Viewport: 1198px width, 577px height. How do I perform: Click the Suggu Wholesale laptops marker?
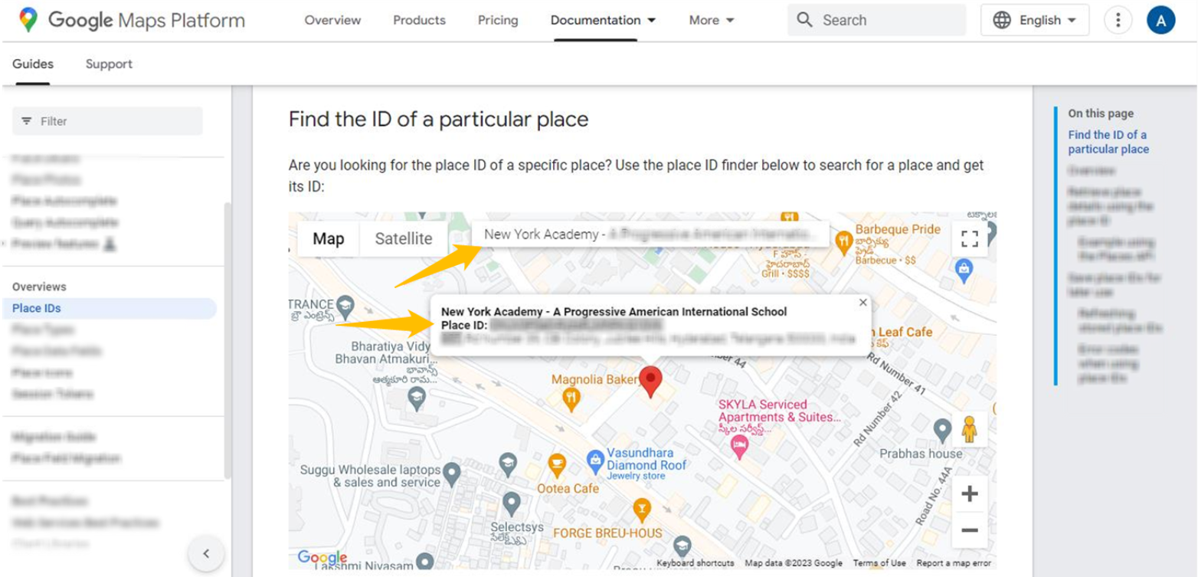tap(453, 475)
